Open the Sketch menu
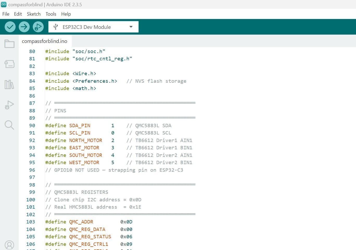356x250 pixels. click(x=34, y=14)
